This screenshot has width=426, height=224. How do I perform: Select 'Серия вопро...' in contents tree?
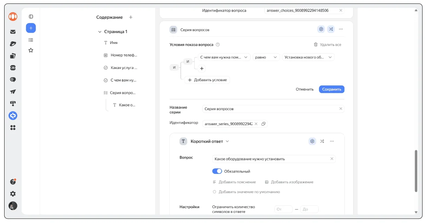pyautogui.click(x=123, y=93)
